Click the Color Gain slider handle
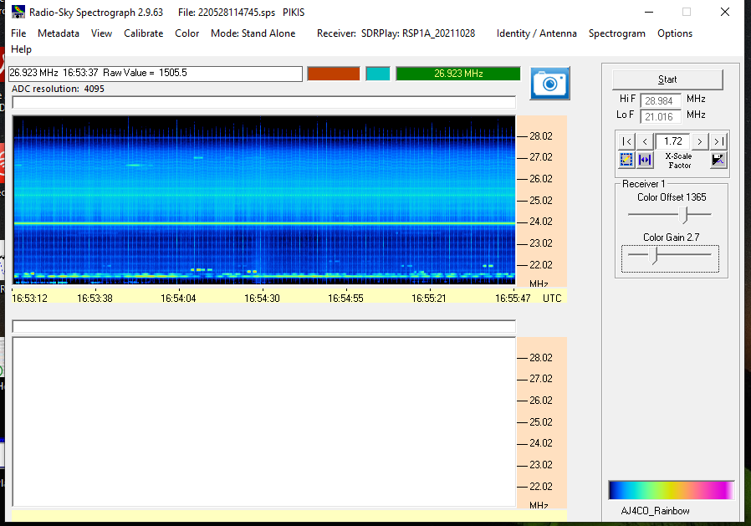Viewport: 751px width, 526px height. (653, 255)
